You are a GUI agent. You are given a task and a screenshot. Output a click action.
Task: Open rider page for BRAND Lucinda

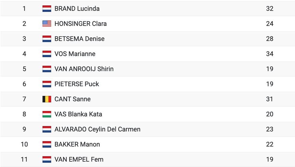(x=77, y=9)
